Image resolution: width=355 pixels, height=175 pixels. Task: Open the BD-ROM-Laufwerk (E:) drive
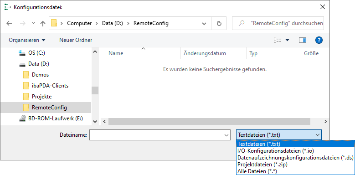(x=51, y=118)
